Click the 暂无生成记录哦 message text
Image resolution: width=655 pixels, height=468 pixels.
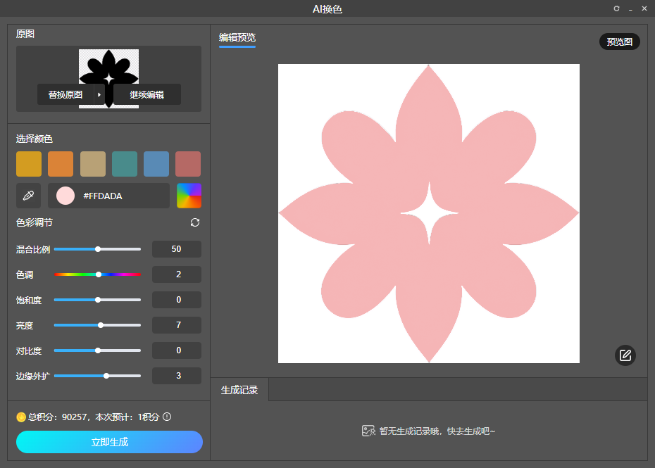click(x=437, y=431)
